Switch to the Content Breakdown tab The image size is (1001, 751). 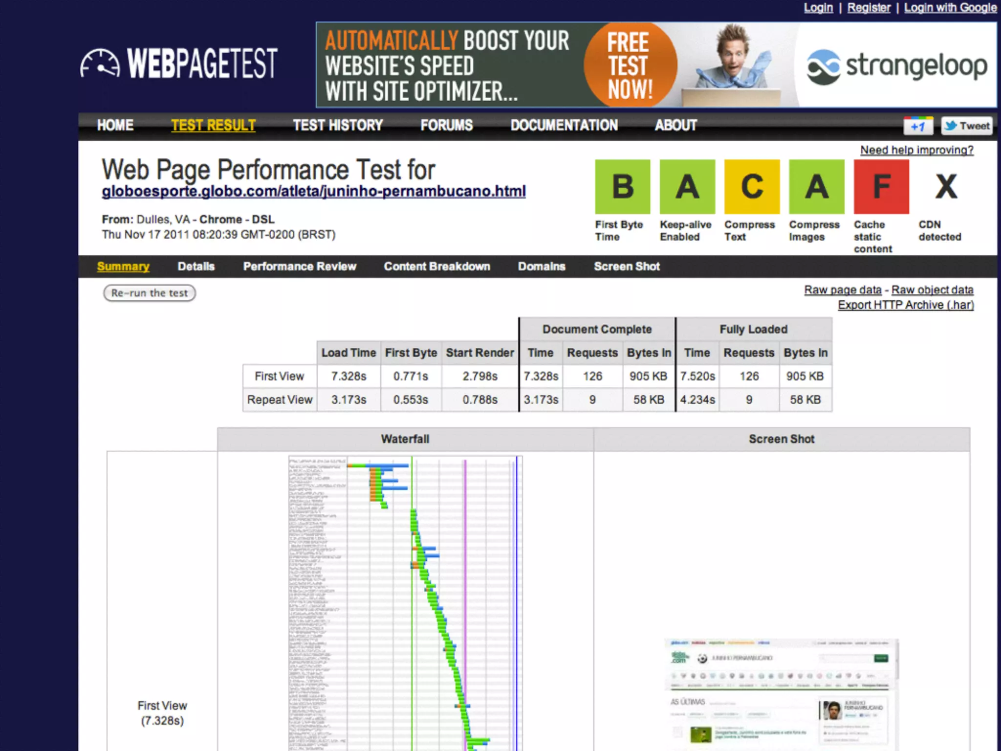(436, 266)
